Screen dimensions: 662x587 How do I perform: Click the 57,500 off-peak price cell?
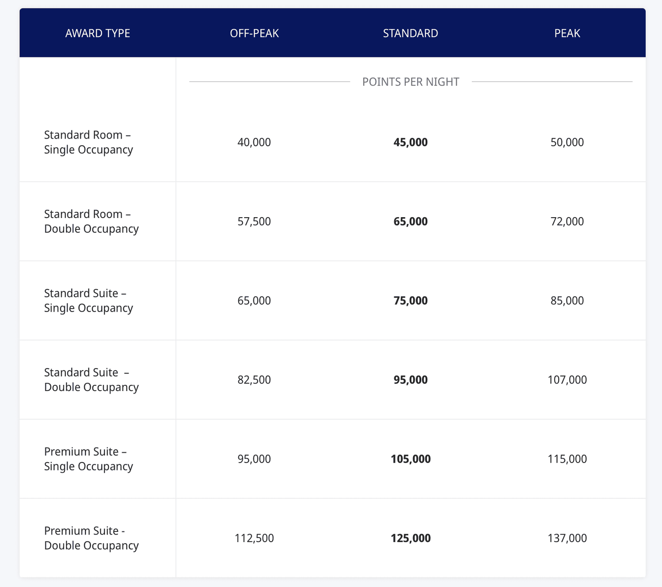pyautogui.click(x=254, y=221)
